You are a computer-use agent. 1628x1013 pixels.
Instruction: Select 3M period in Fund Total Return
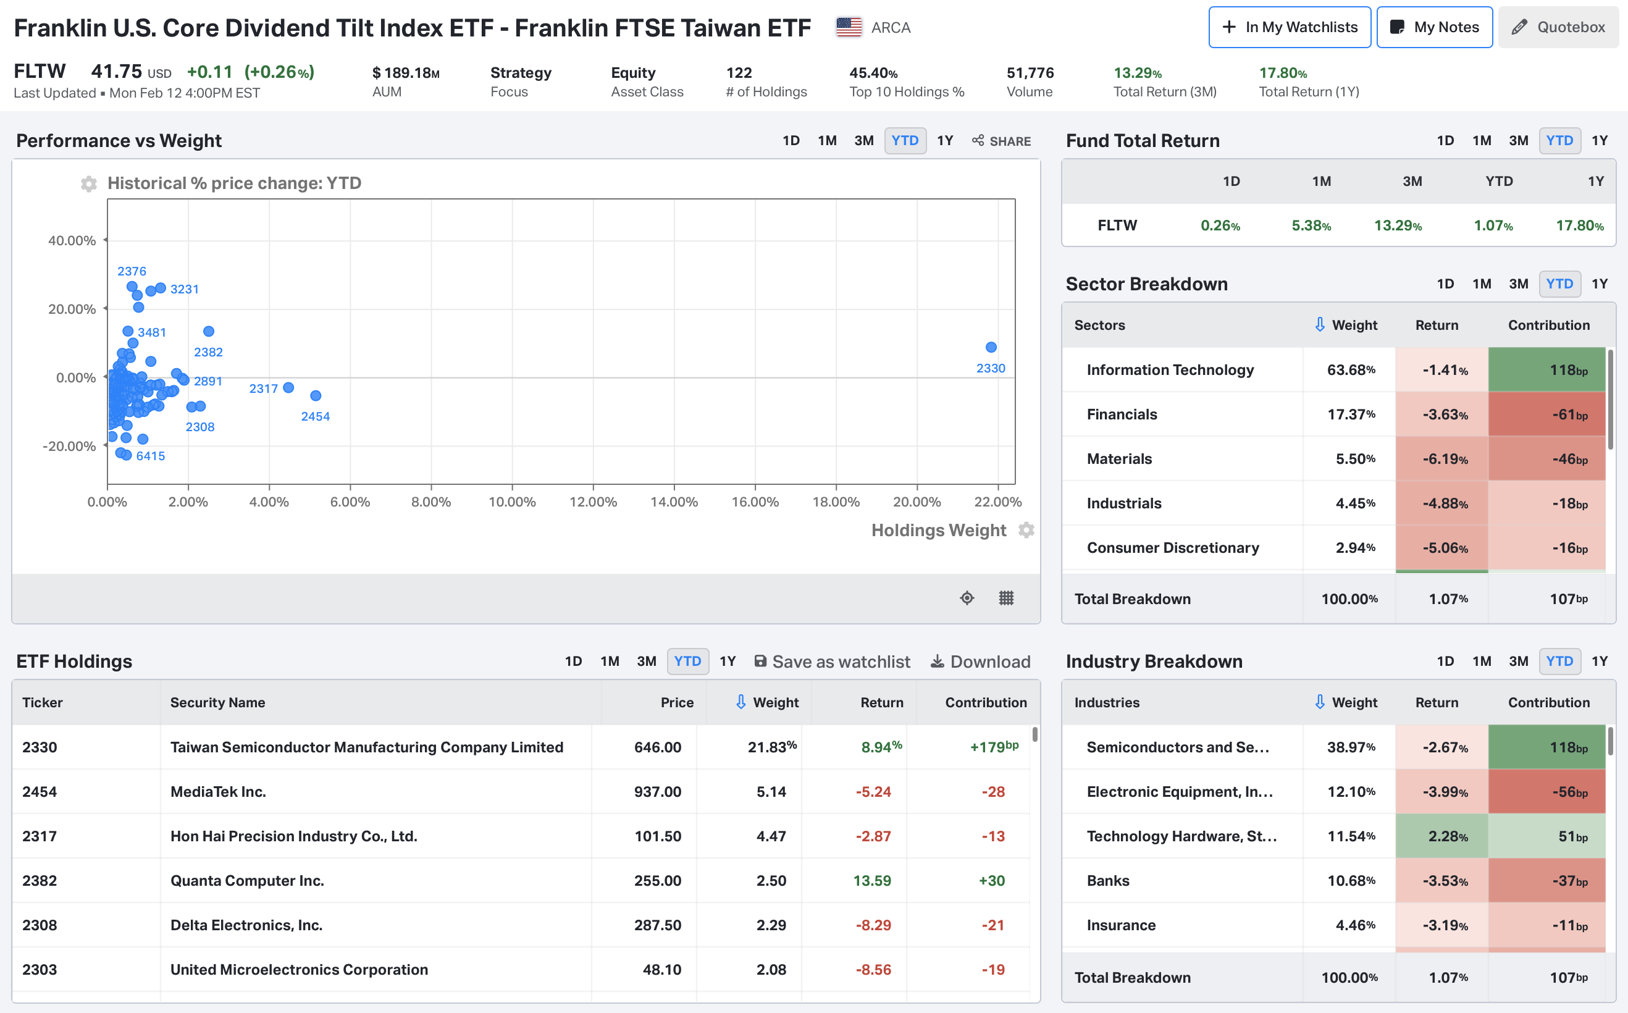tap(1518, 141)
